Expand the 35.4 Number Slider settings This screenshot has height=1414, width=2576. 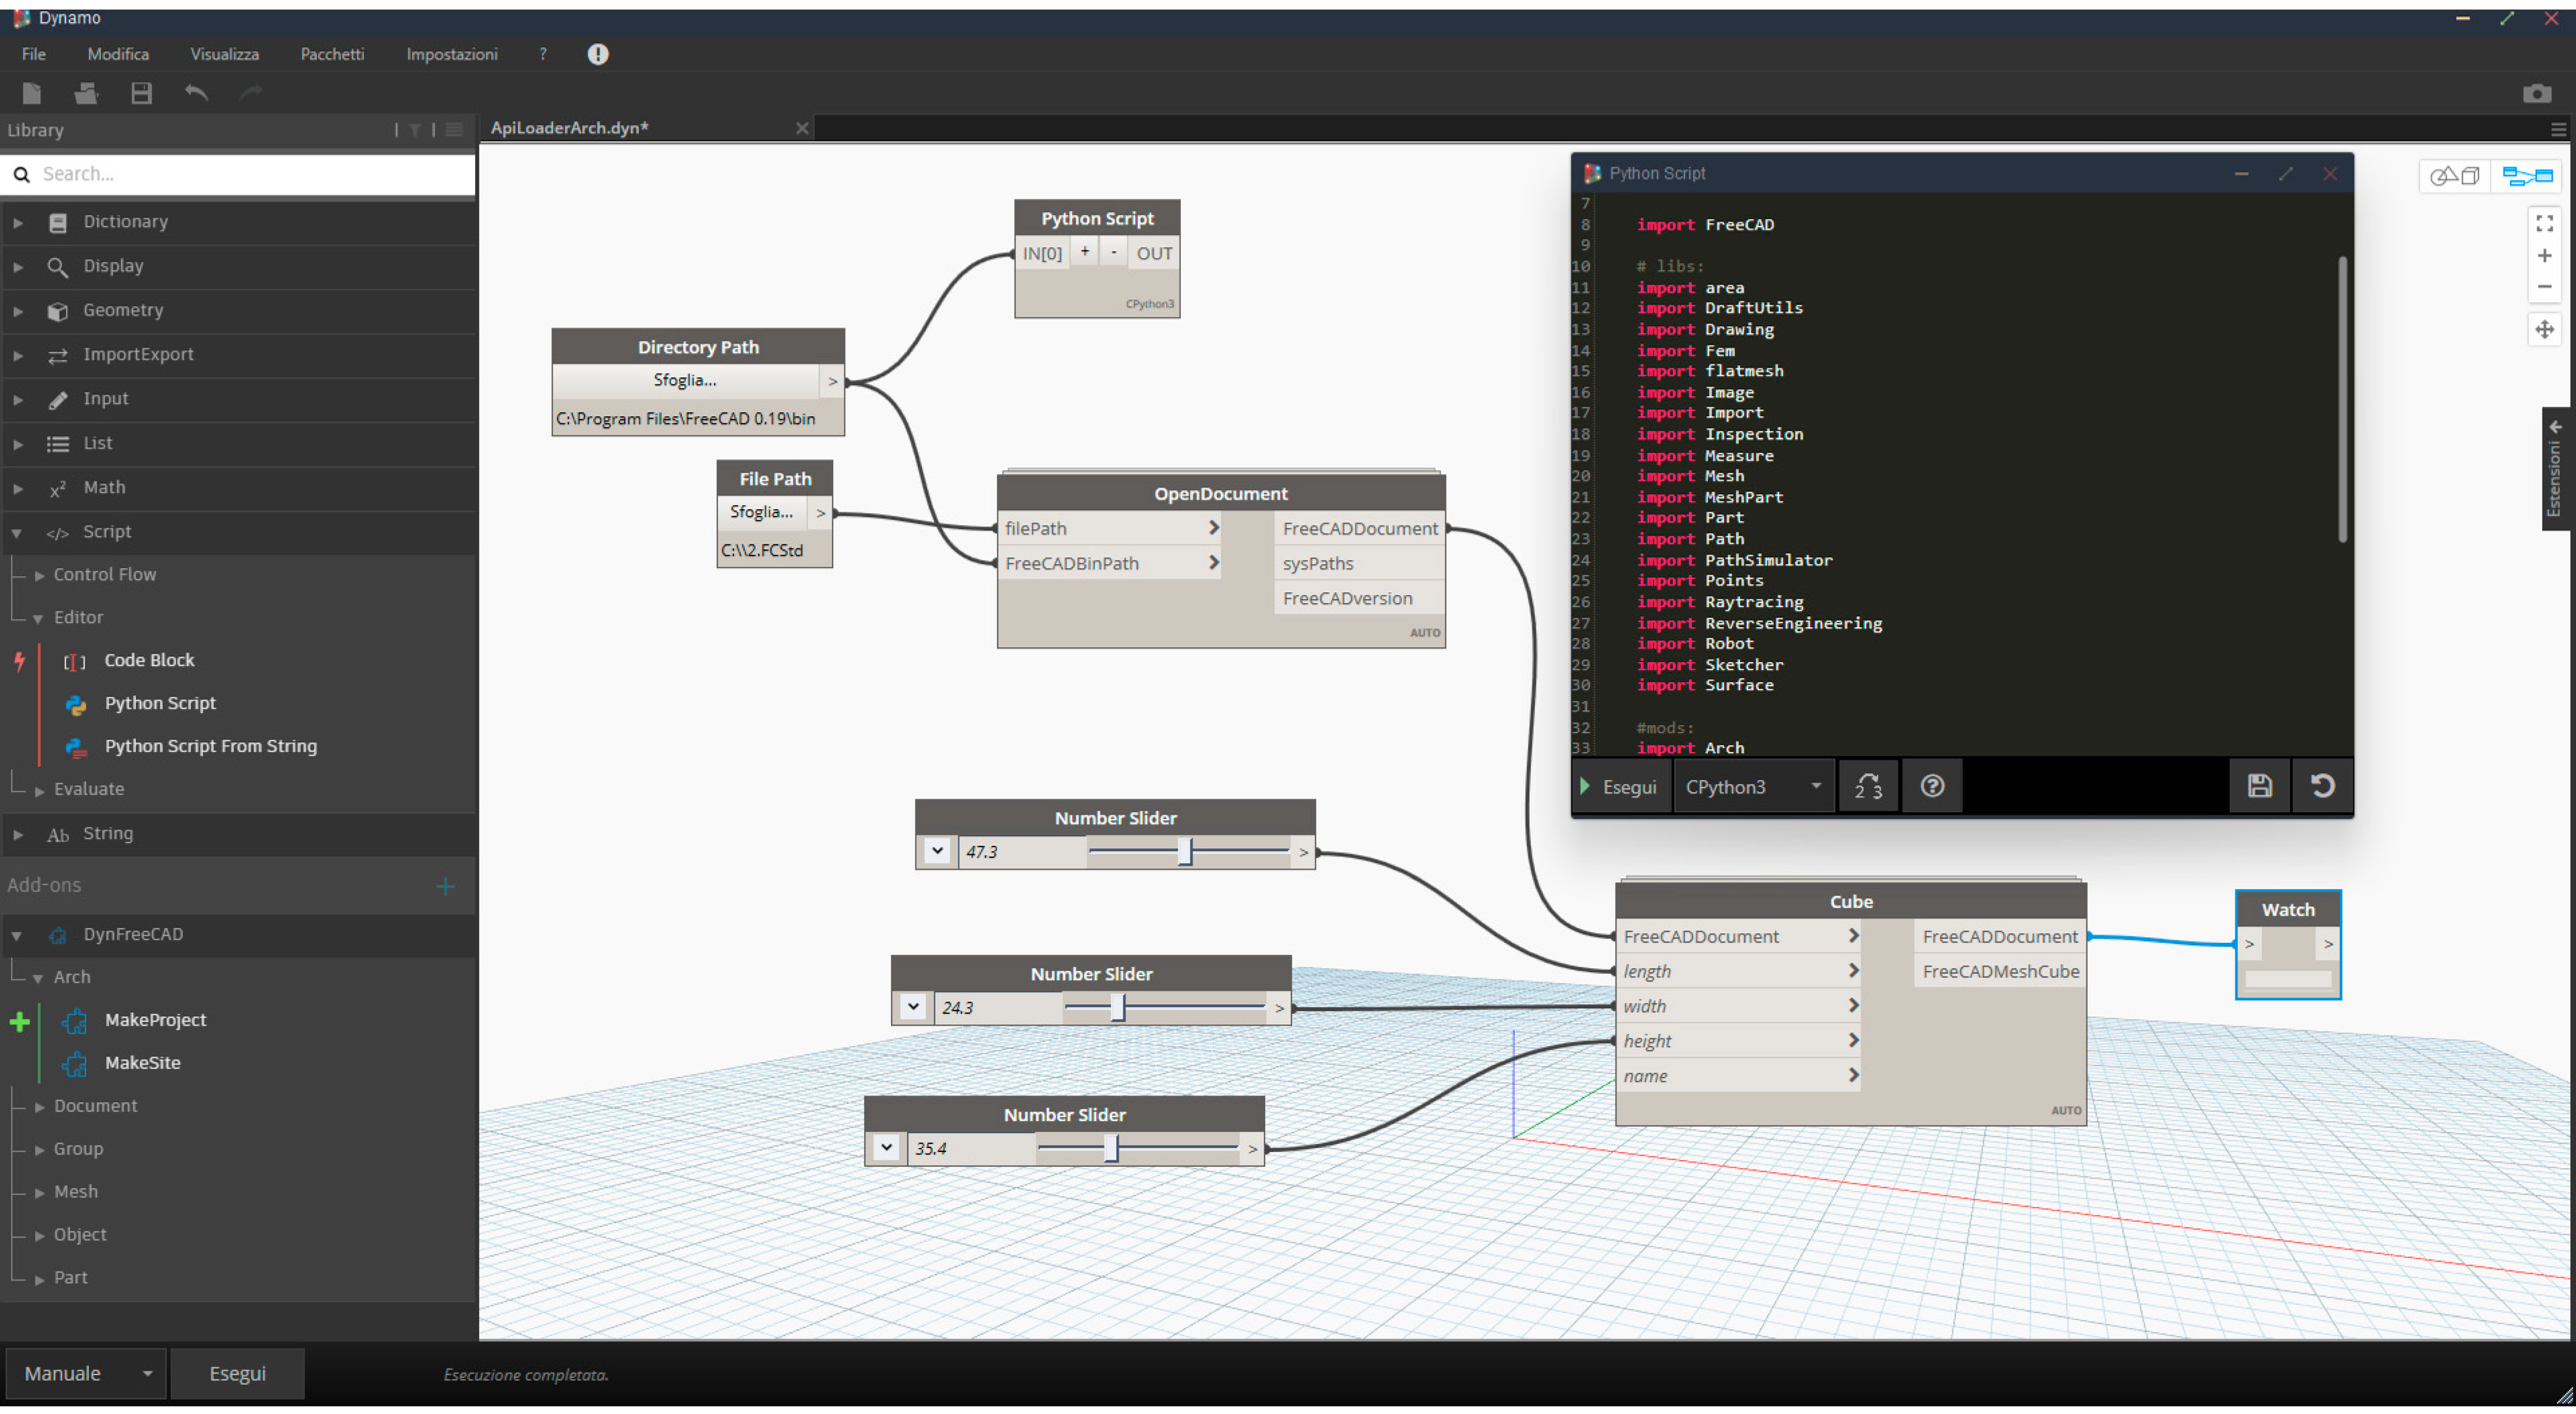point(886,1148)
